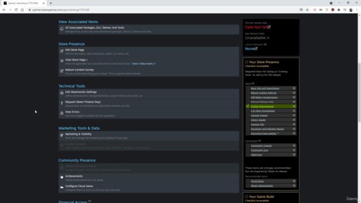Open View Errors

(x=72, y=112)
